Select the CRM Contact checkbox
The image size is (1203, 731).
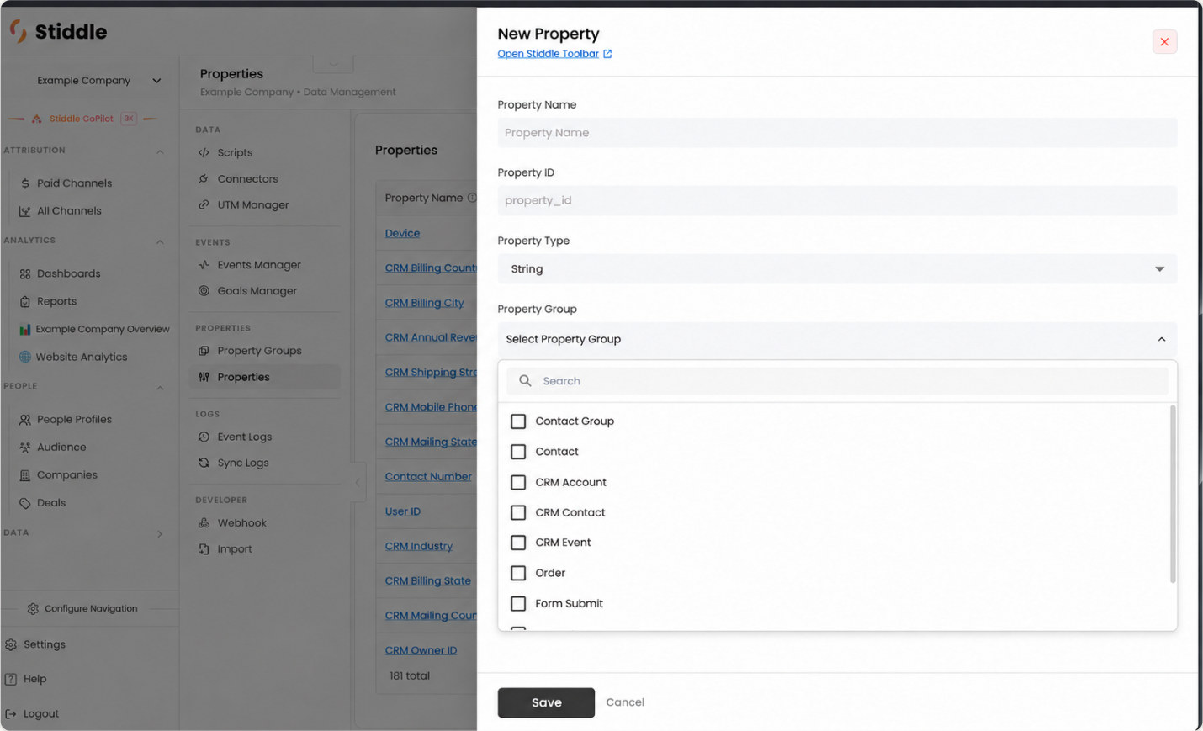(518, 512)
